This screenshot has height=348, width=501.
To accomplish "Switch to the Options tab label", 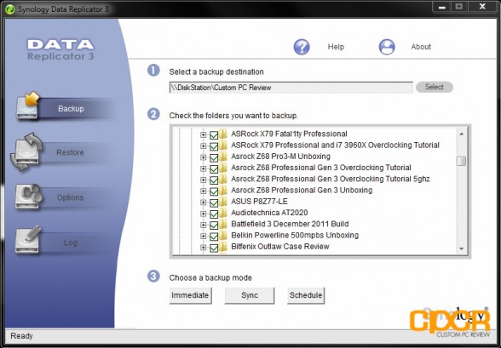I will click(70, 197).
